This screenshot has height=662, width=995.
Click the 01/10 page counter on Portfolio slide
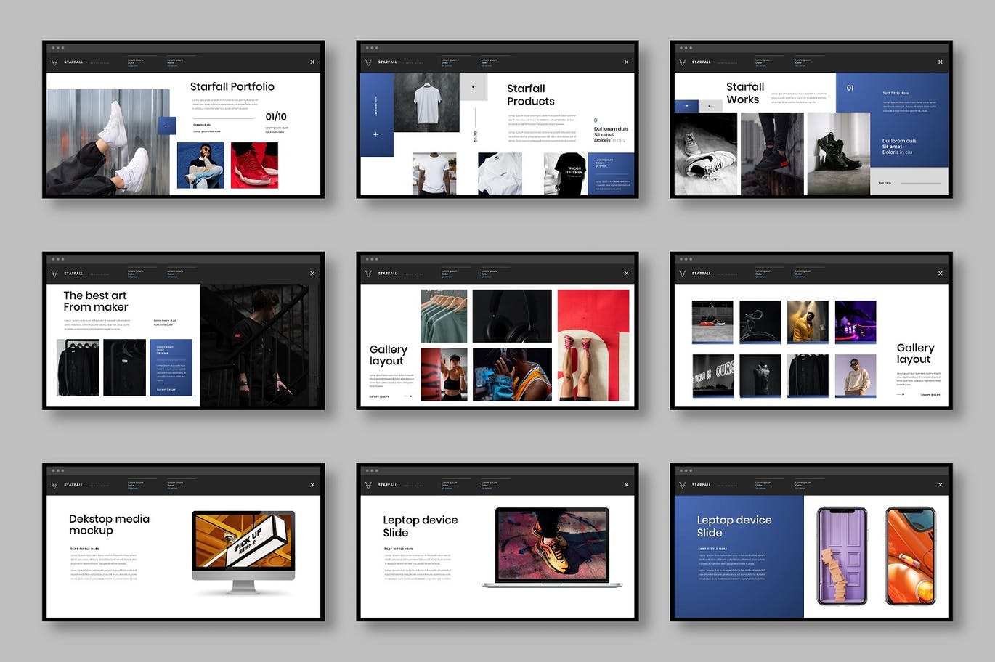(276, 116)
